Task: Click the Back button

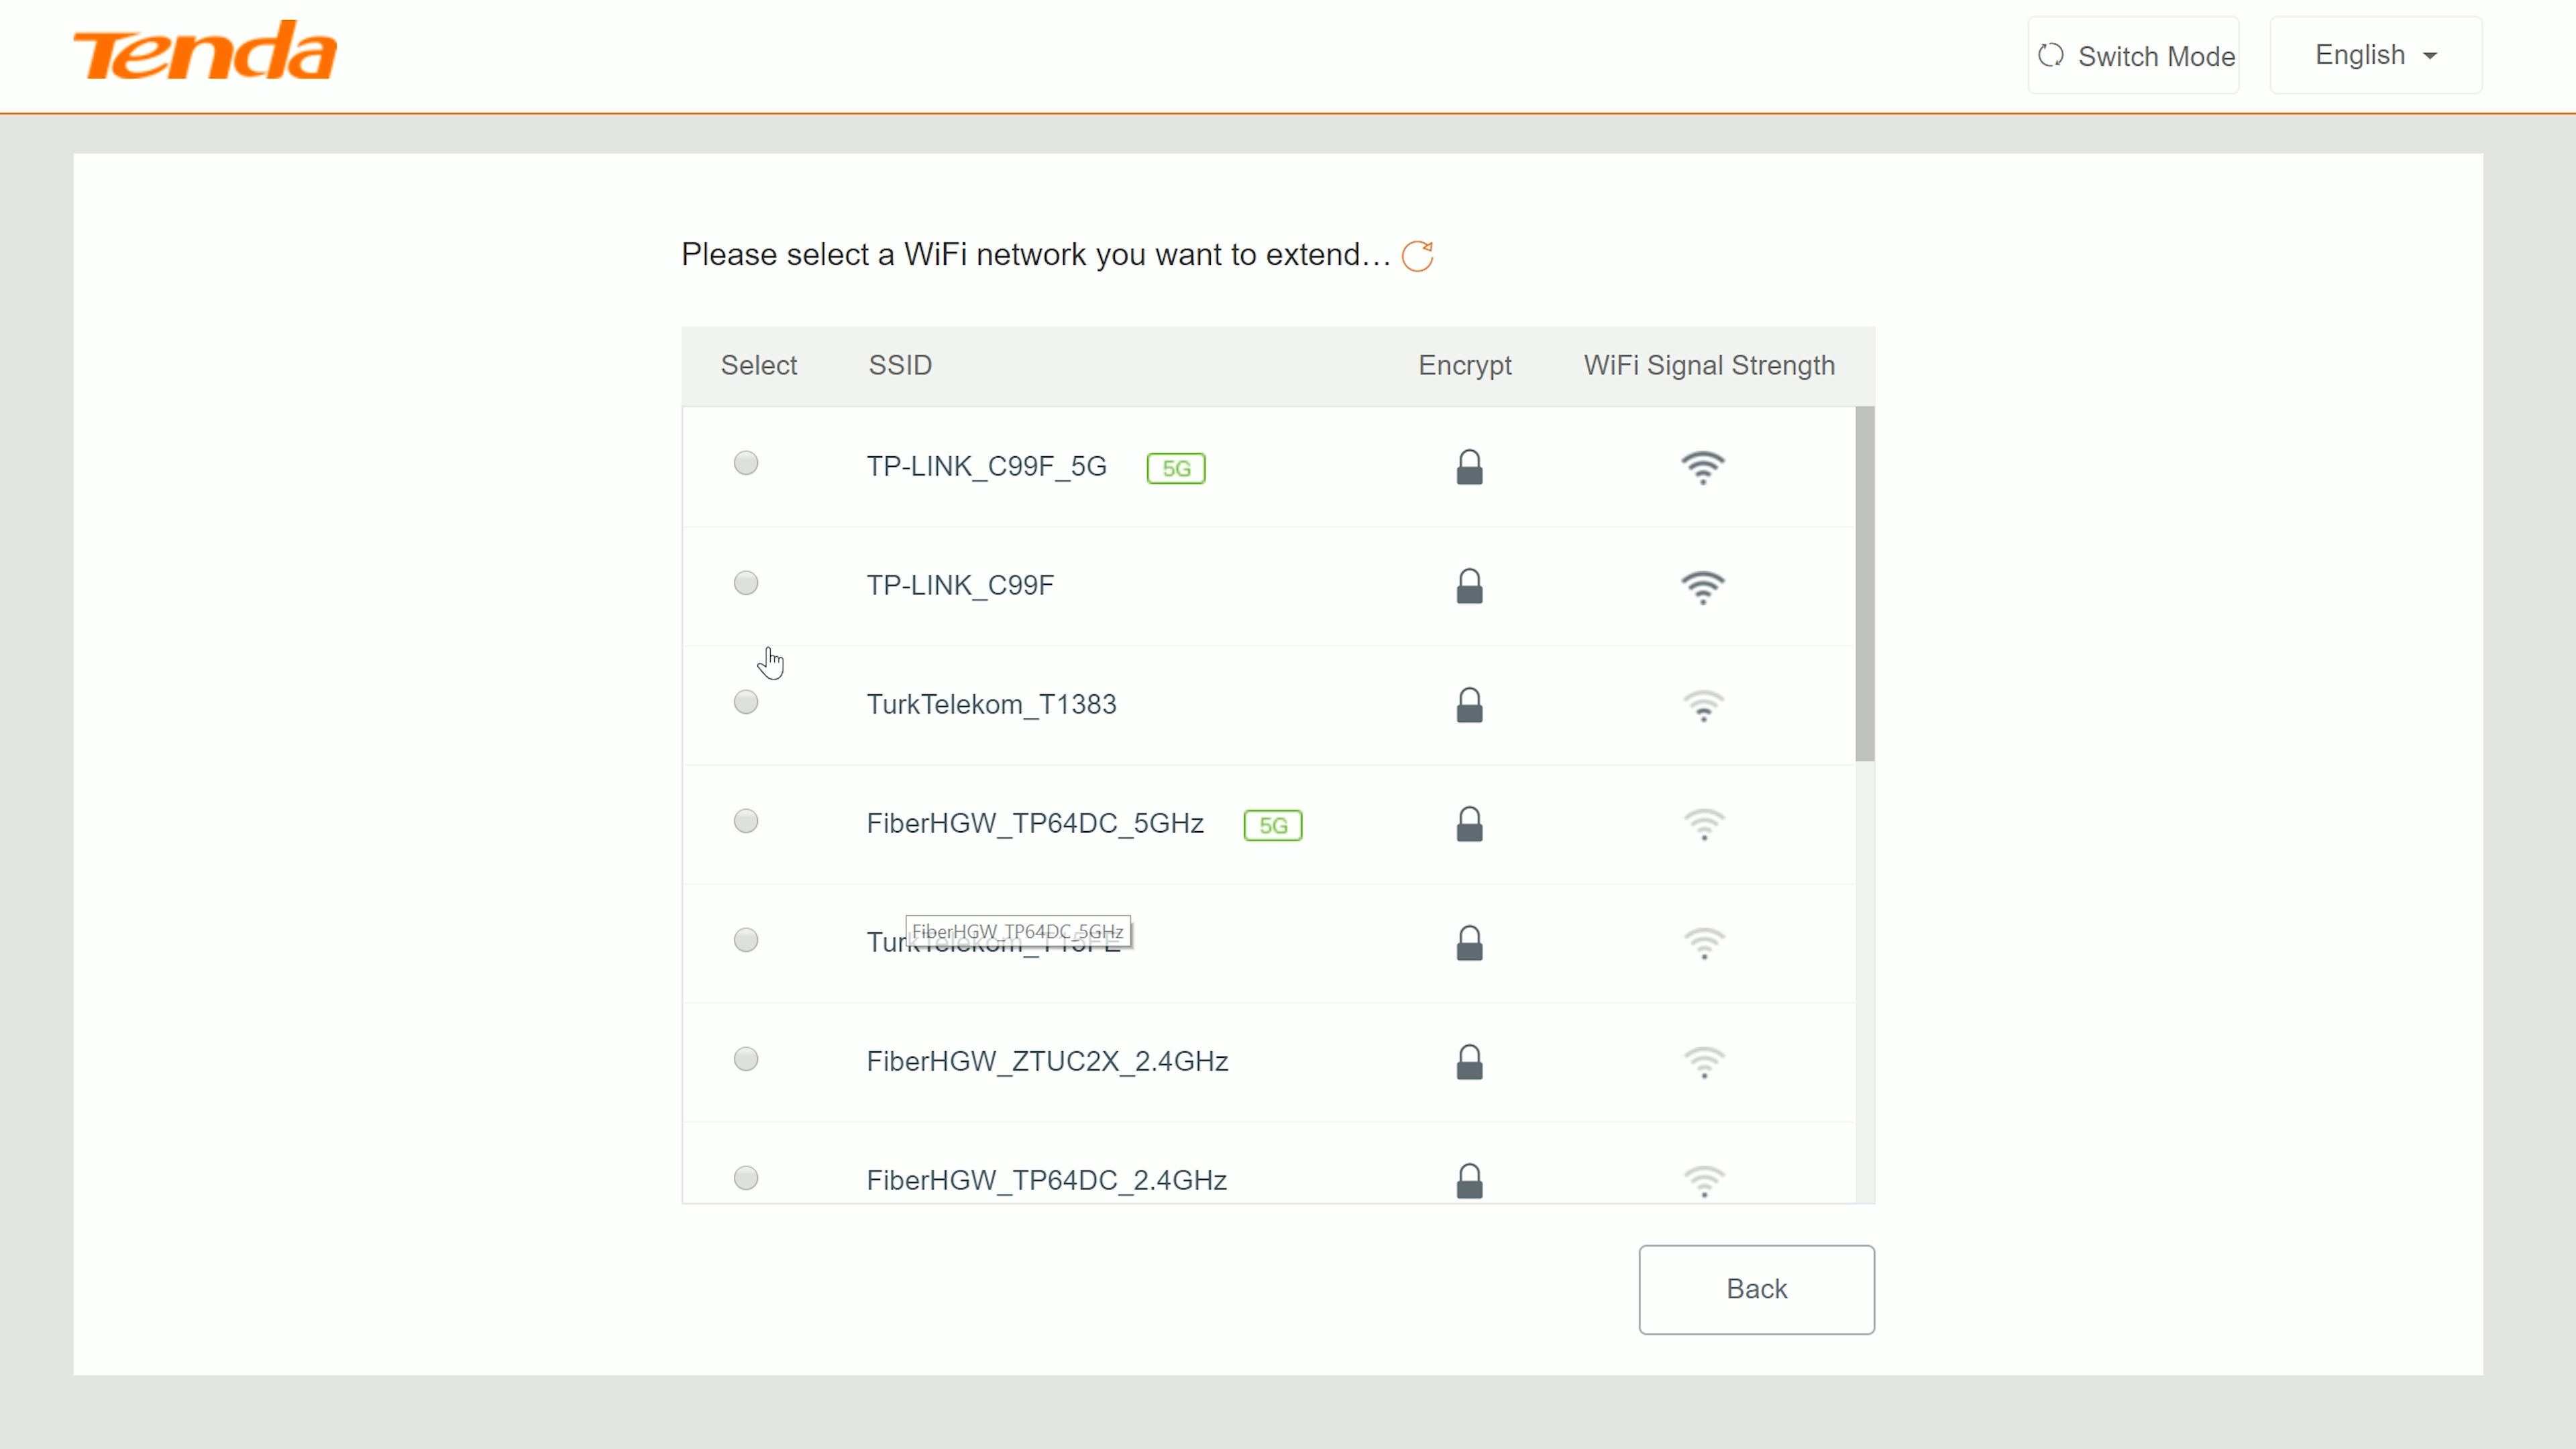Action: (1756, 1289)
